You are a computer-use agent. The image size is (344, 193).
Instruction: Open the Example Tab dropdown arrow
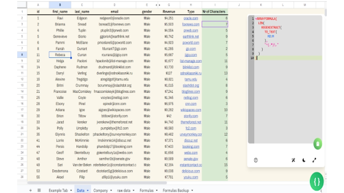71,190
